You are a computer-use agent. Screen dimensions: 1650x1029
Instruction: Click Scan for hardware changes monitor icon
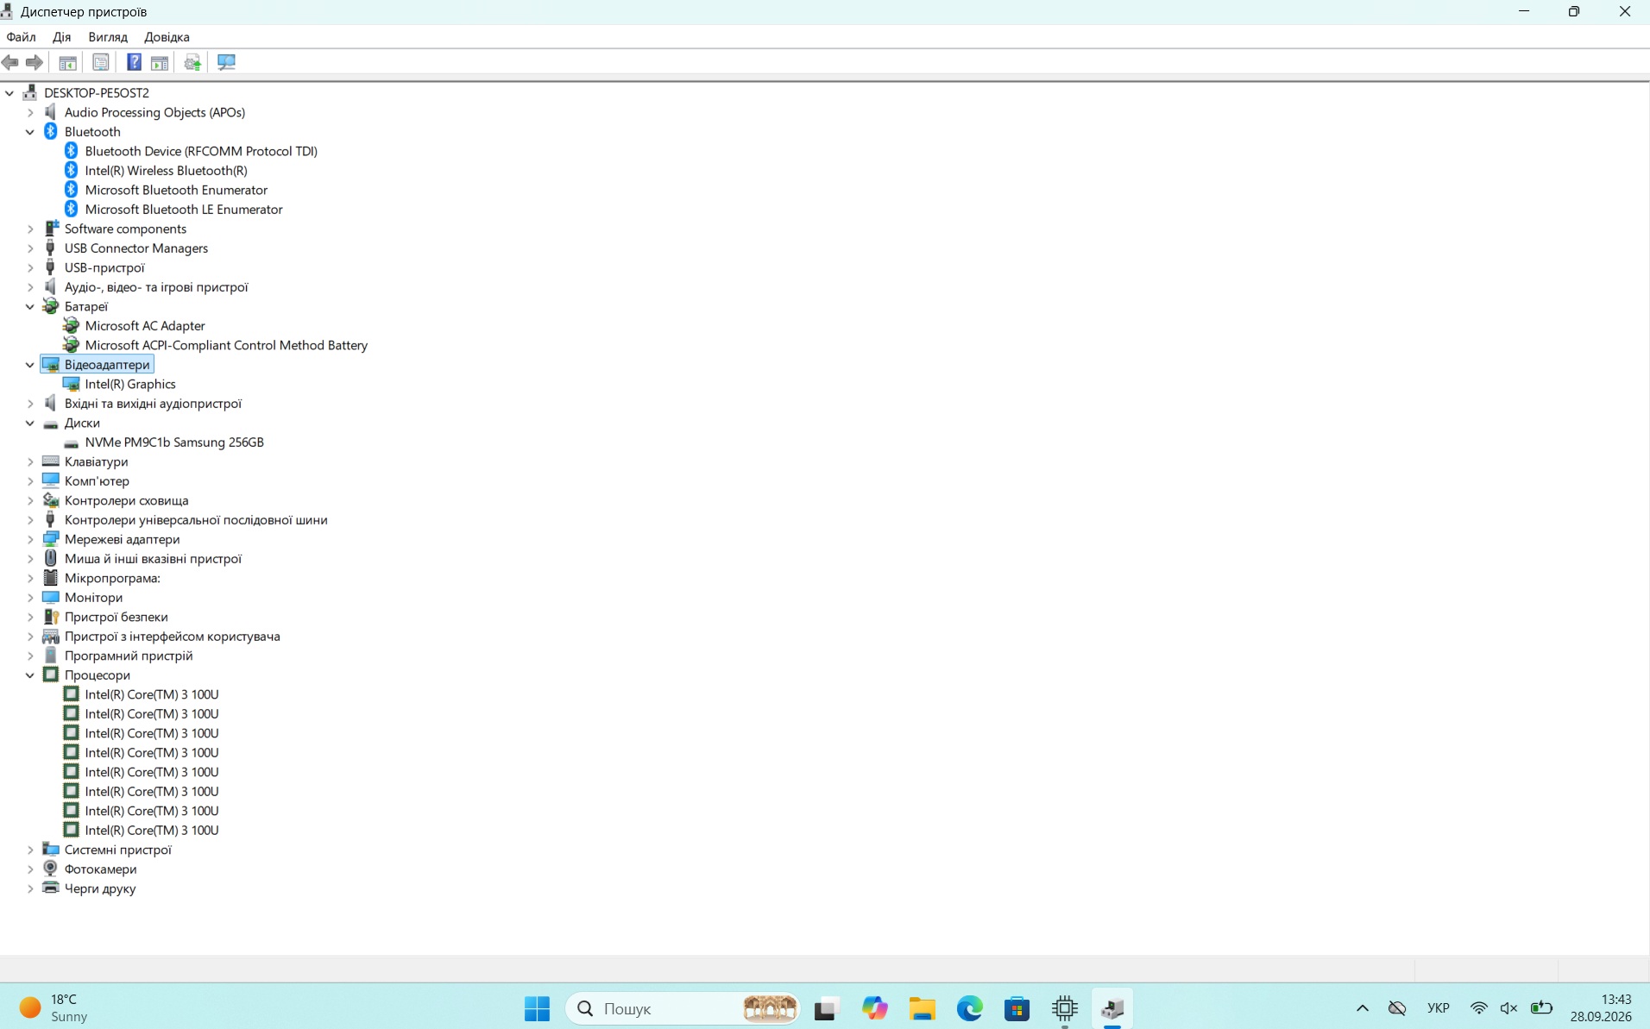coord(226,62)
